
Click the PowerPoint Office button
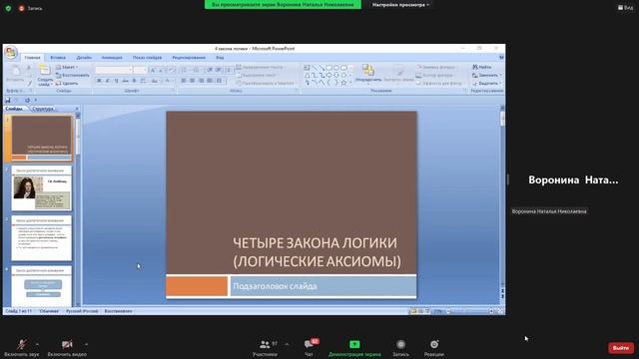[11, 53]
